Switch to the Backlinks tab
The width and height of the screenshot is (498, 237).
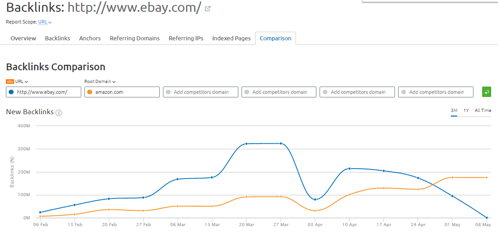(x=58, y=39)
